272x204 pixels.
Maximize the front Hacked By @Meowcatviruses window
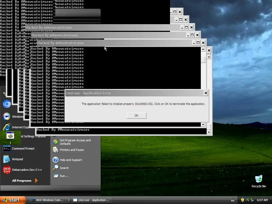point(198,43)
